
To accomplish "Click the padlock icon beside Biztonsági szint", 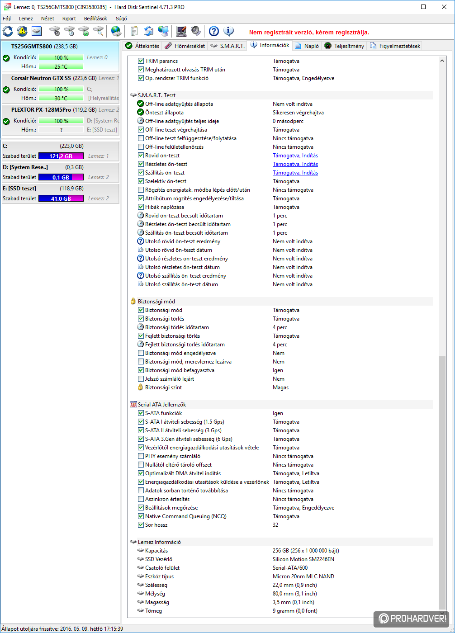I will 141,387.
